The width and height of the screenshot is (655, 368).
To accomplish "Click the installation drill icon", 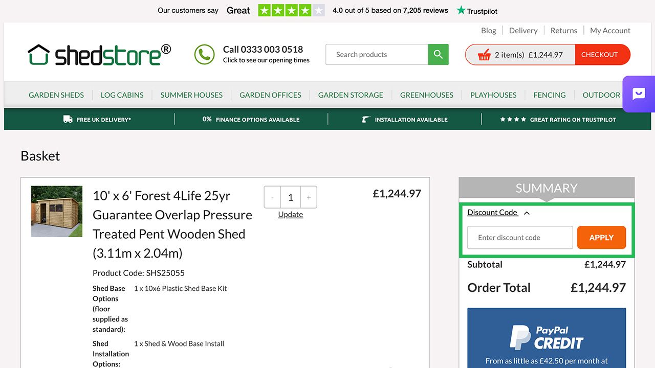I will pos(365,119).
